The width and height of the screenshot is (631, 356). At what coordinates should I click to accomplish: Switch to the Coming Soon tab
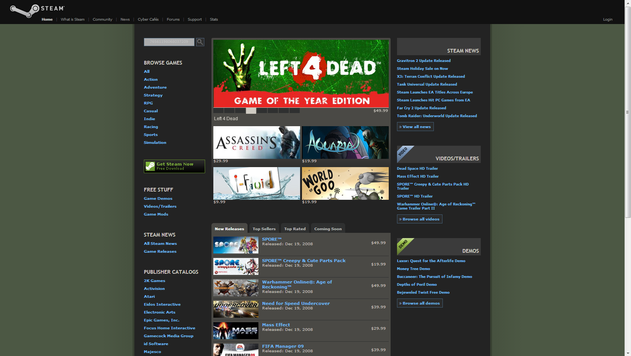[328, 229]
